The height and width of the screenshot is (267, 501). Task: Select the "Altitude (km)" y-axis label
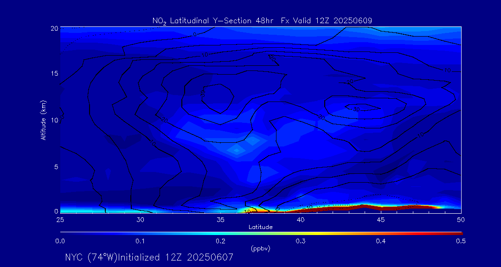point(43,121)
